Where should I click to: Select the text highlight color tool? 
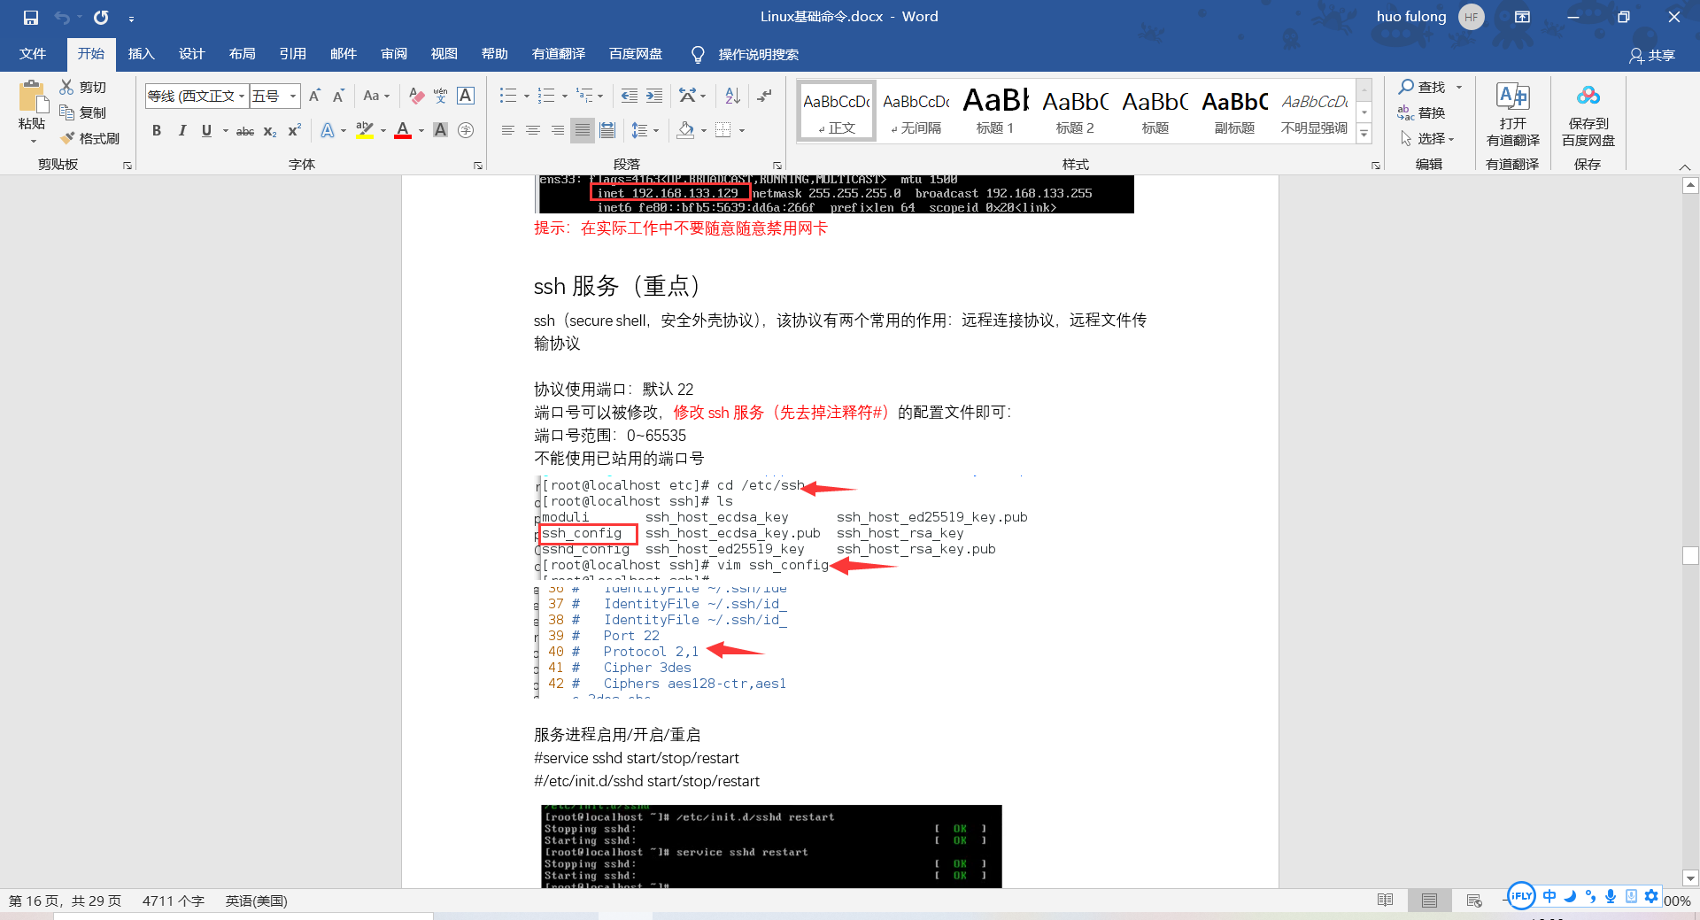coord(363,130)
